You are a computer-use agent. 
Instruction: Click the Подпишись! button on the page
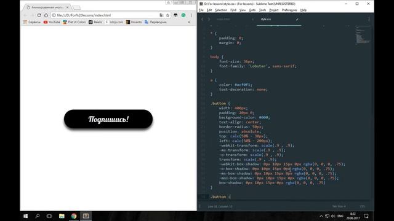[108, 119]
